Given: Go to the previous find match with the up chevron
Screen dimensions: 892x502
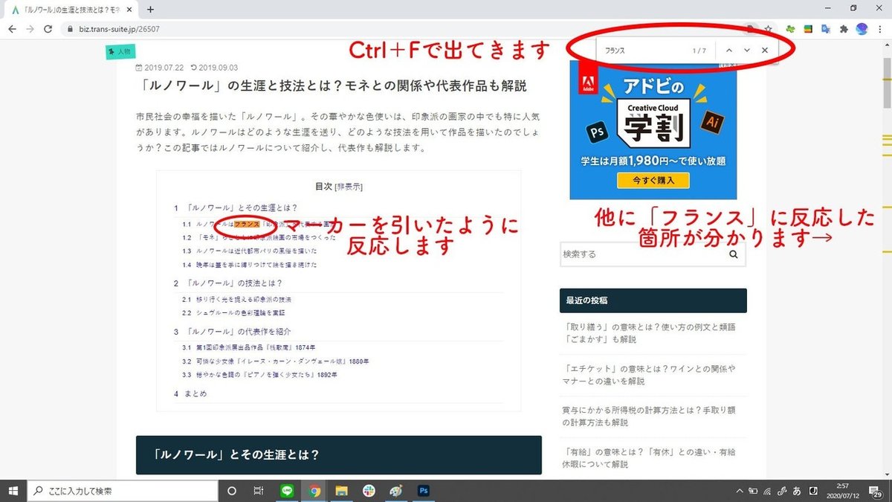Looking at the screenshot, I should tap(728, 50).
